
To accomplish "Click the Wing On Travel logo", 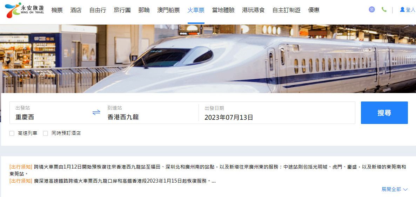I will tap(25, 10).
